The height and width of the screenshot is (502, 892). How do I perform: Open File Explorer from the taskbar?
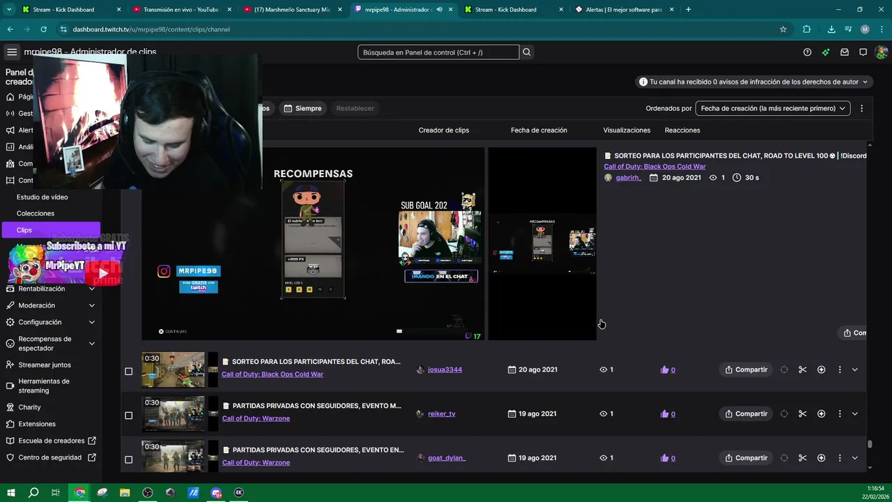click(x=125, y=492)
